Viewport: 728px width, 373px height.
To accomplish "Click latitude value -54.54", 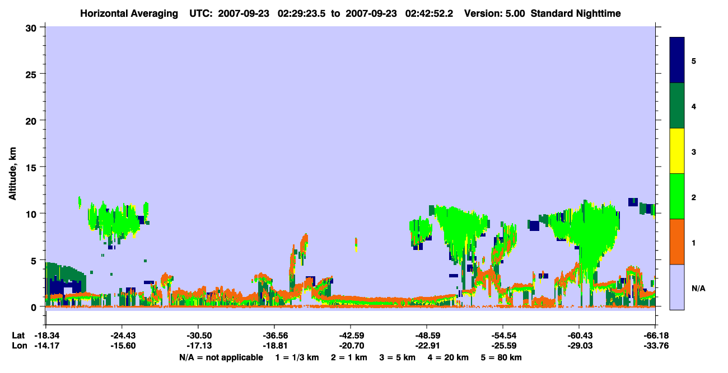I will (x=503, y=336).
